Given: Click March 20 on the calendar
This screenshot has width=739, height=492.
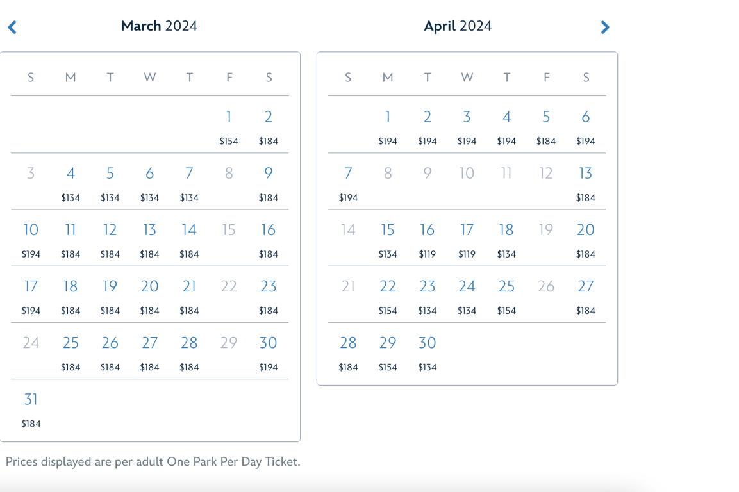Looking at the screenshot, I should coord(149,286).
